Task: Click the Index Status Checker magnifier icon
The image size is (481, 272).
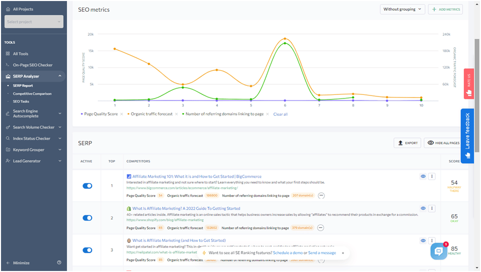Action: point(8,138)
